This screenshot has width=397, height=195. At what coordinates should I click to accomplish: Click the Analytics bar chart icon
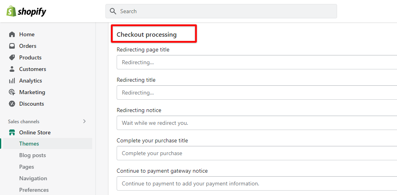point(12,81)
